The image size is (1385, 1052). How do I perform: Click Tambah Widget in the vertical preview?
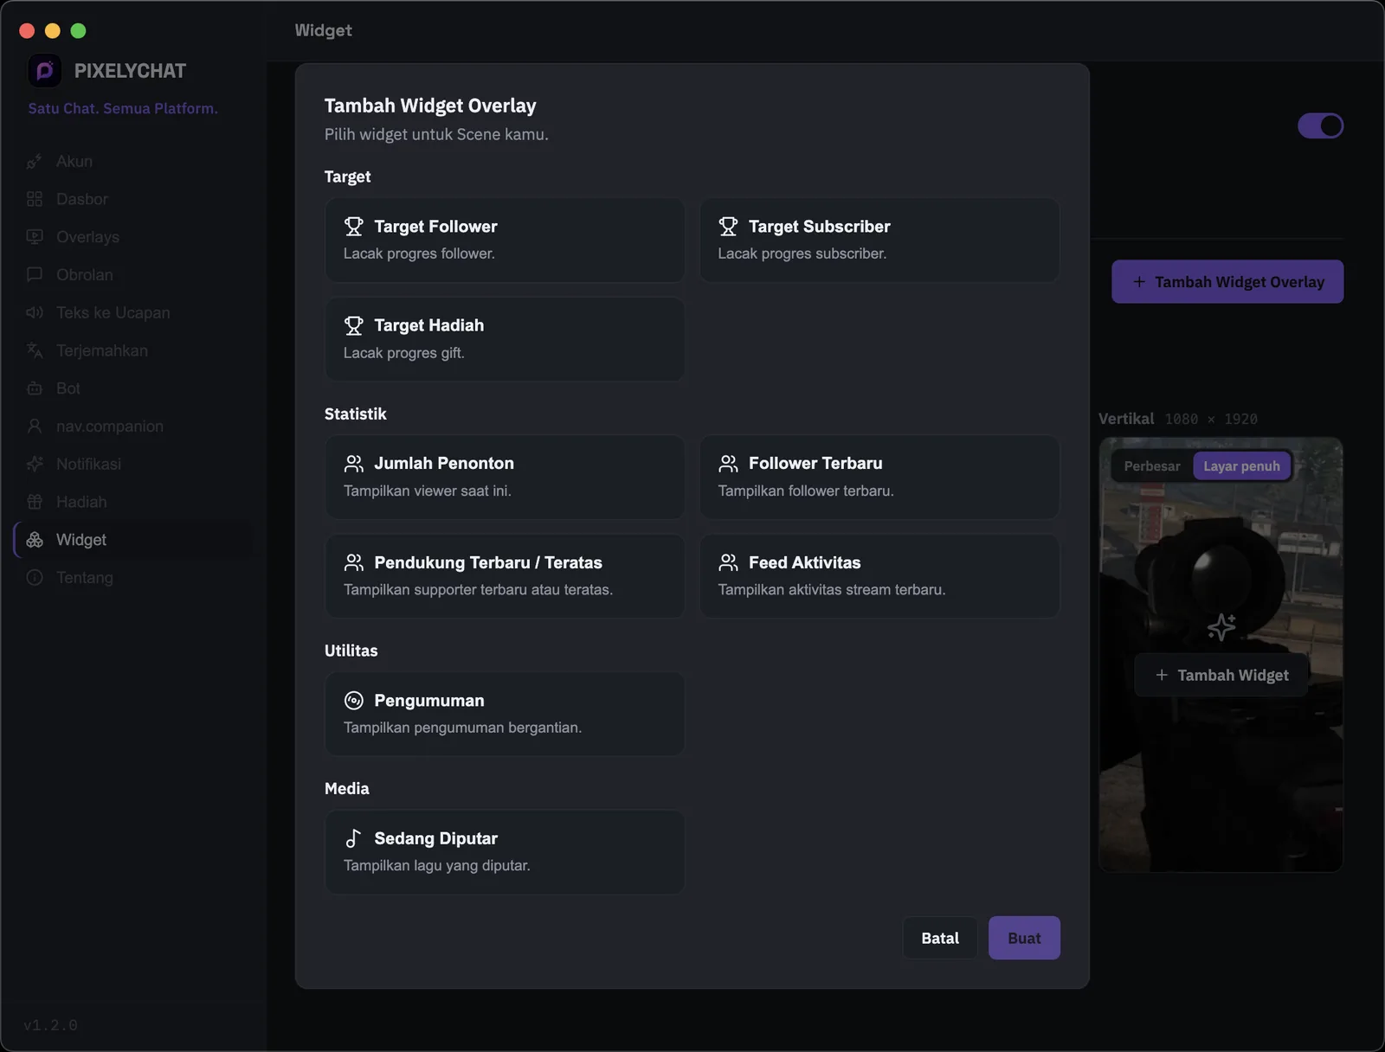[x=1221, y=675]
